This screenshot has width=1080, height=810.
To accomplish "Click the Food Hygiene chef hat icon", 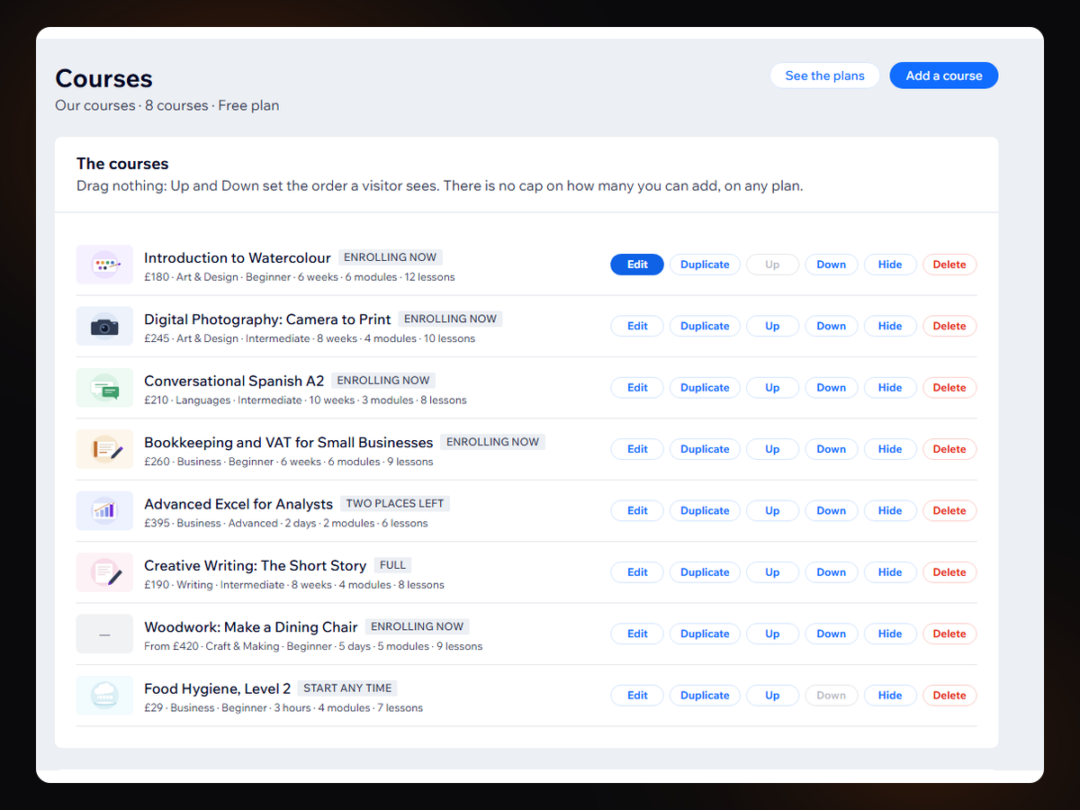I will pos(104,695).
